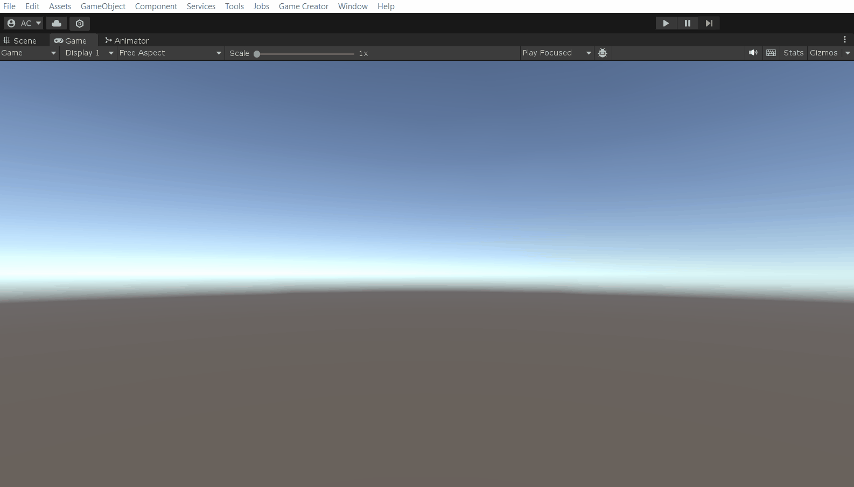The image size is (854, 487).
Task: Open the AC account dropdown
Action: pos(24,23)
